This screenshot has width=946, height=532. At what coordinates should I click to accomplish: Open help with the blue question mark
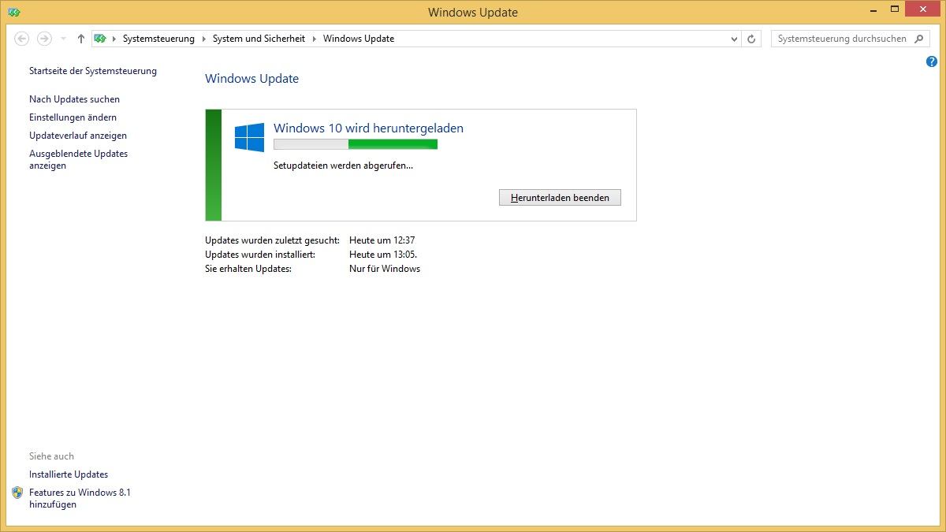tap(932, 61)
